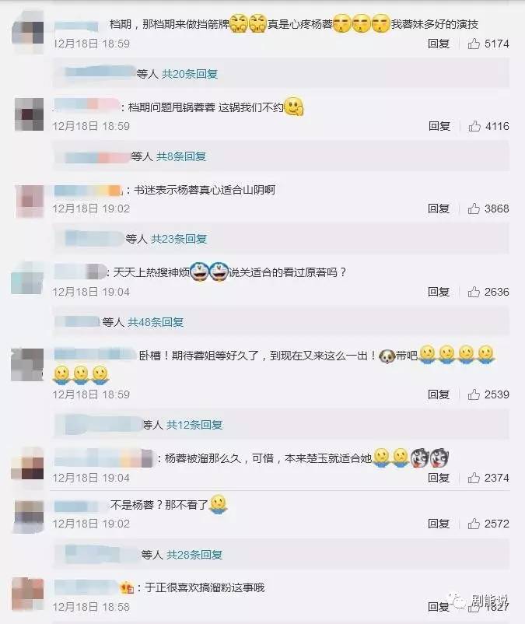Click thumbs-up icon beside 4116
525x624 pixels.
(474, 126)
